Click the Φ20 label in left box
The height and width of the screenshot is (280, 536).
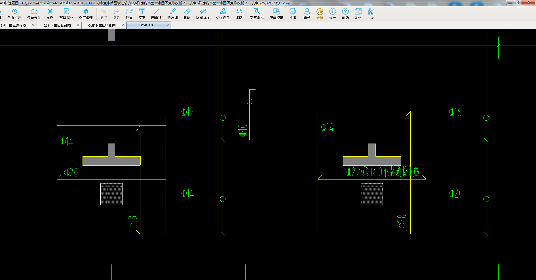point(71,173)
